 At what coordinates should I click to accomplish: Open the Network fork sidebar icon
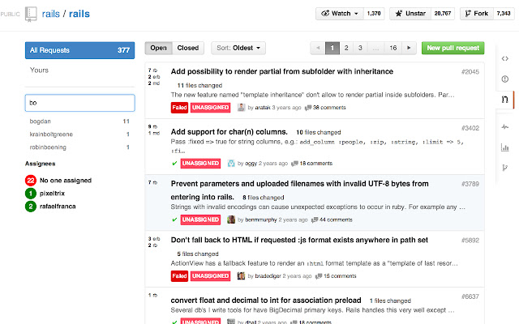[504, 168]
